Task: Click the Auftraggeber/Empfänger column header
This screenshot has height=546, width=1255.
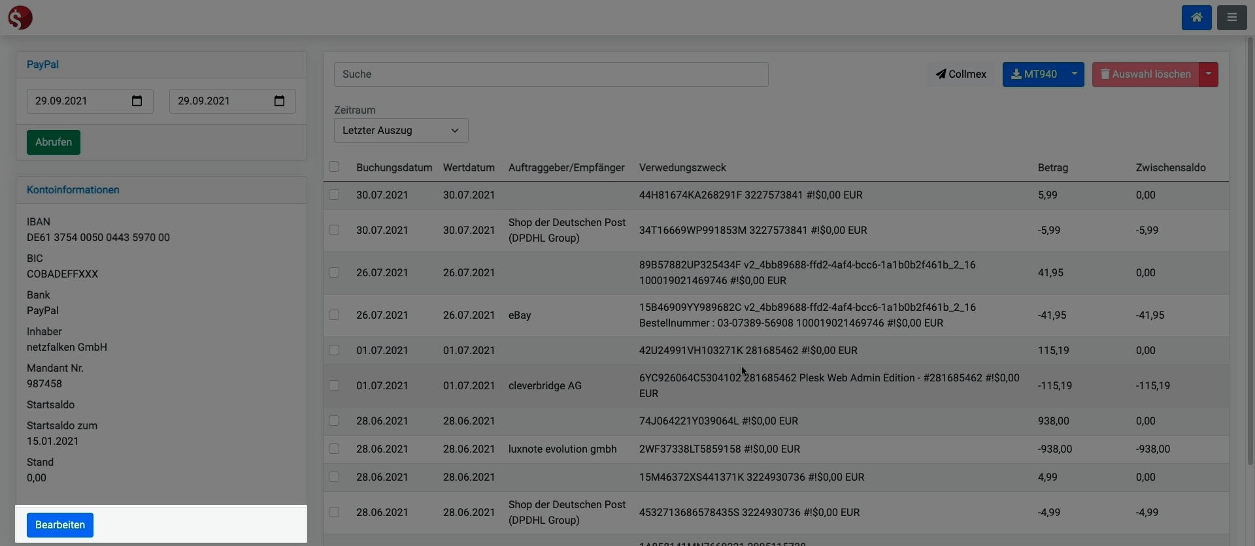Action: [x=567, y=168]
